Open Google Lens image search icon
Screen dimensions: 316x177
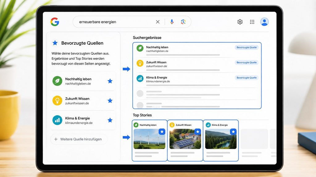point(183,22)
